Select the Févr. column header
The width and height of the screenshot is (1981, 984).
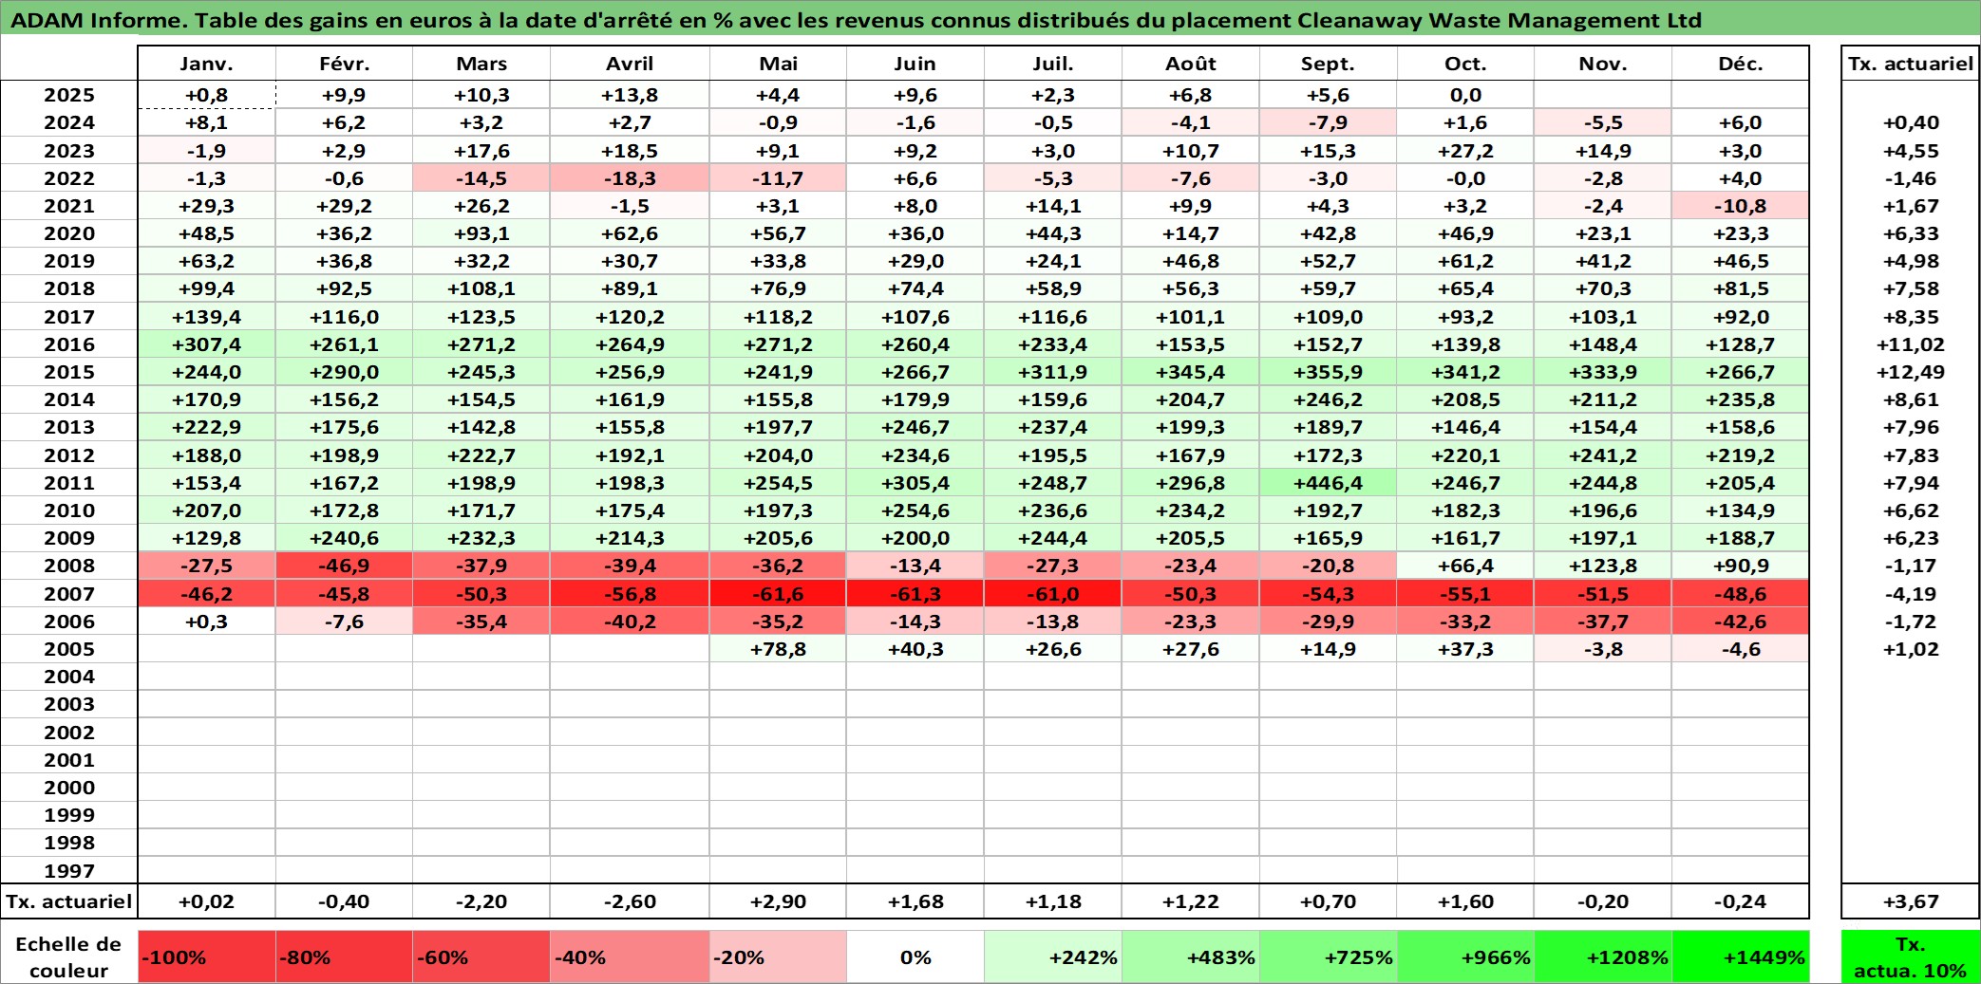click(344, 64)
